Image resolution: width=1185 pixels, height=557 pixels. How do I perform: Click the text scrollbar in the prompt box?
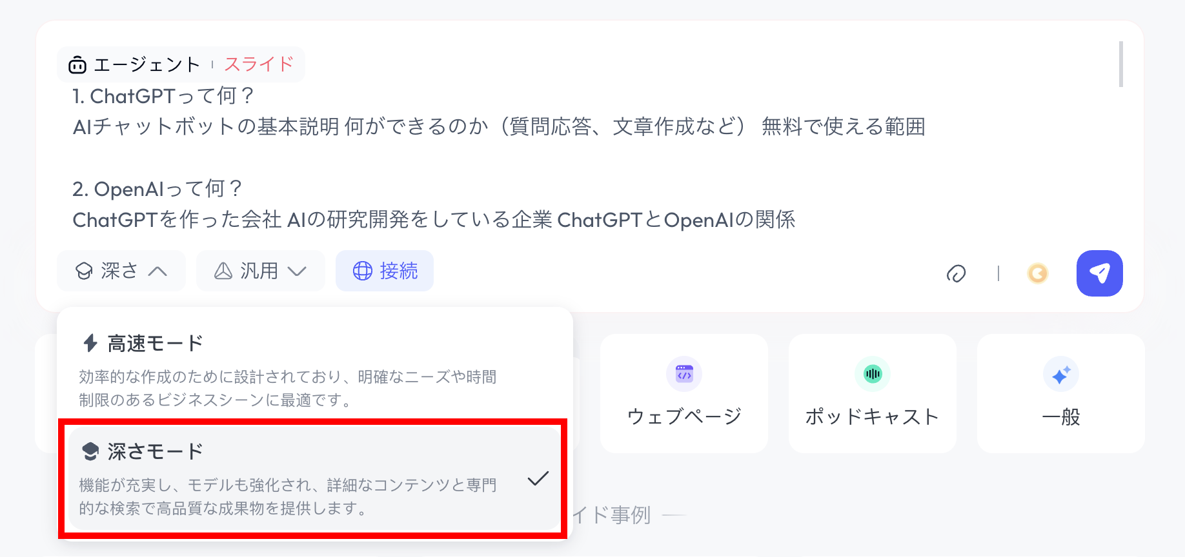pos(1121,64)
